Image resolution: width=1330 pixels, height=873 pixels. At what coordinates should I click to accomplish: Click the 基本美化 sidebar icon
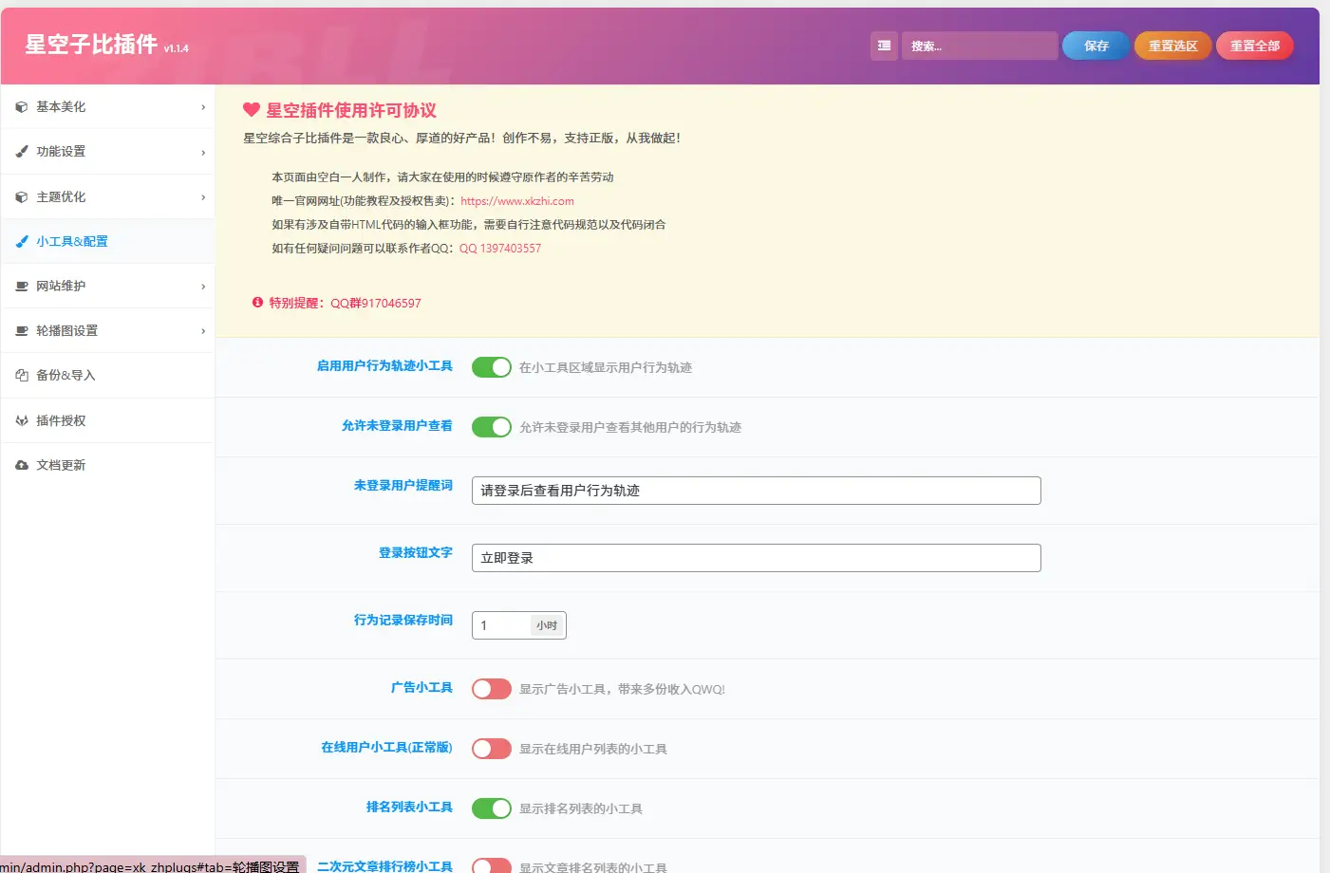point(21,106)
